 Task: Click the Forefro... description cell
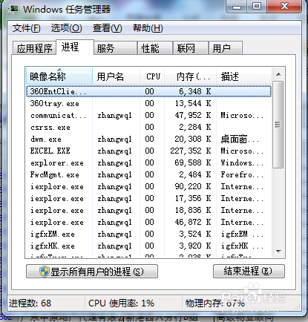tap(242, 174)
